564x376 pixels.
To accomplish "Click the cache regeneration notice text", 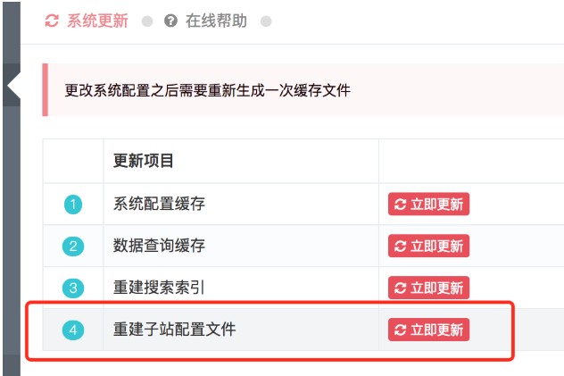I will (x=208, y=90).
